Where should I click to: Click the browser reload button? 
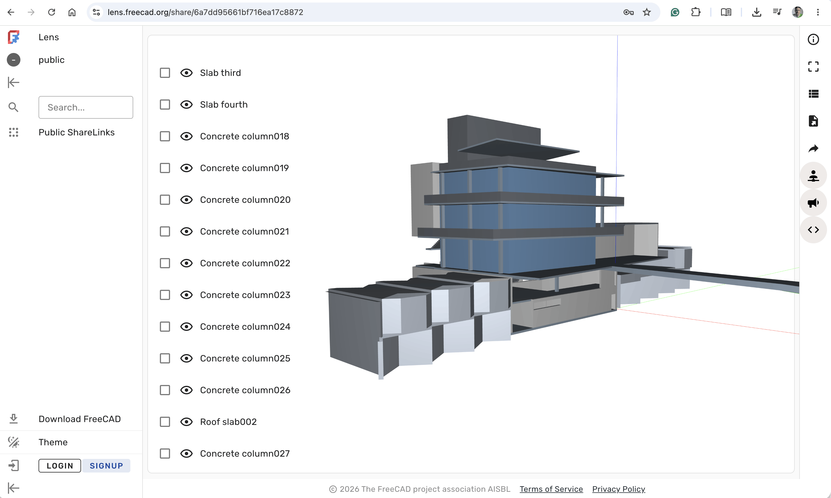[51, 12]
